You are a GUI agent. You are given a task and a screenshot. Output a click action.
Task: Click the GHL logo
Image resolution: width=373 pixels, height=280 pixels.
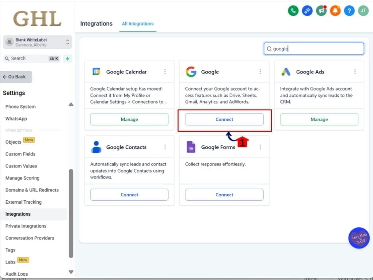pos(38,19)
